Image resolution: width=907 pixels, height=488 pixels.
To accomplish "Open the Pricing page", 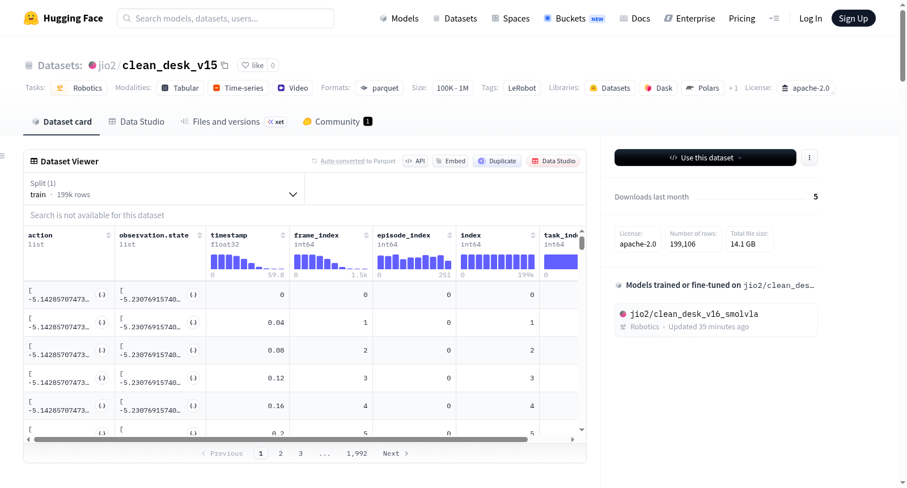I will click(742, 18).
